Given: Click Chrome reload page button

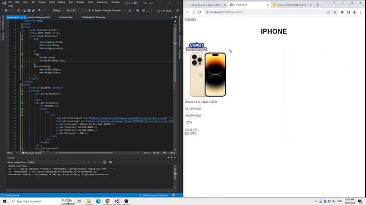Looking at the screenshot, I should tap(200, 12).
